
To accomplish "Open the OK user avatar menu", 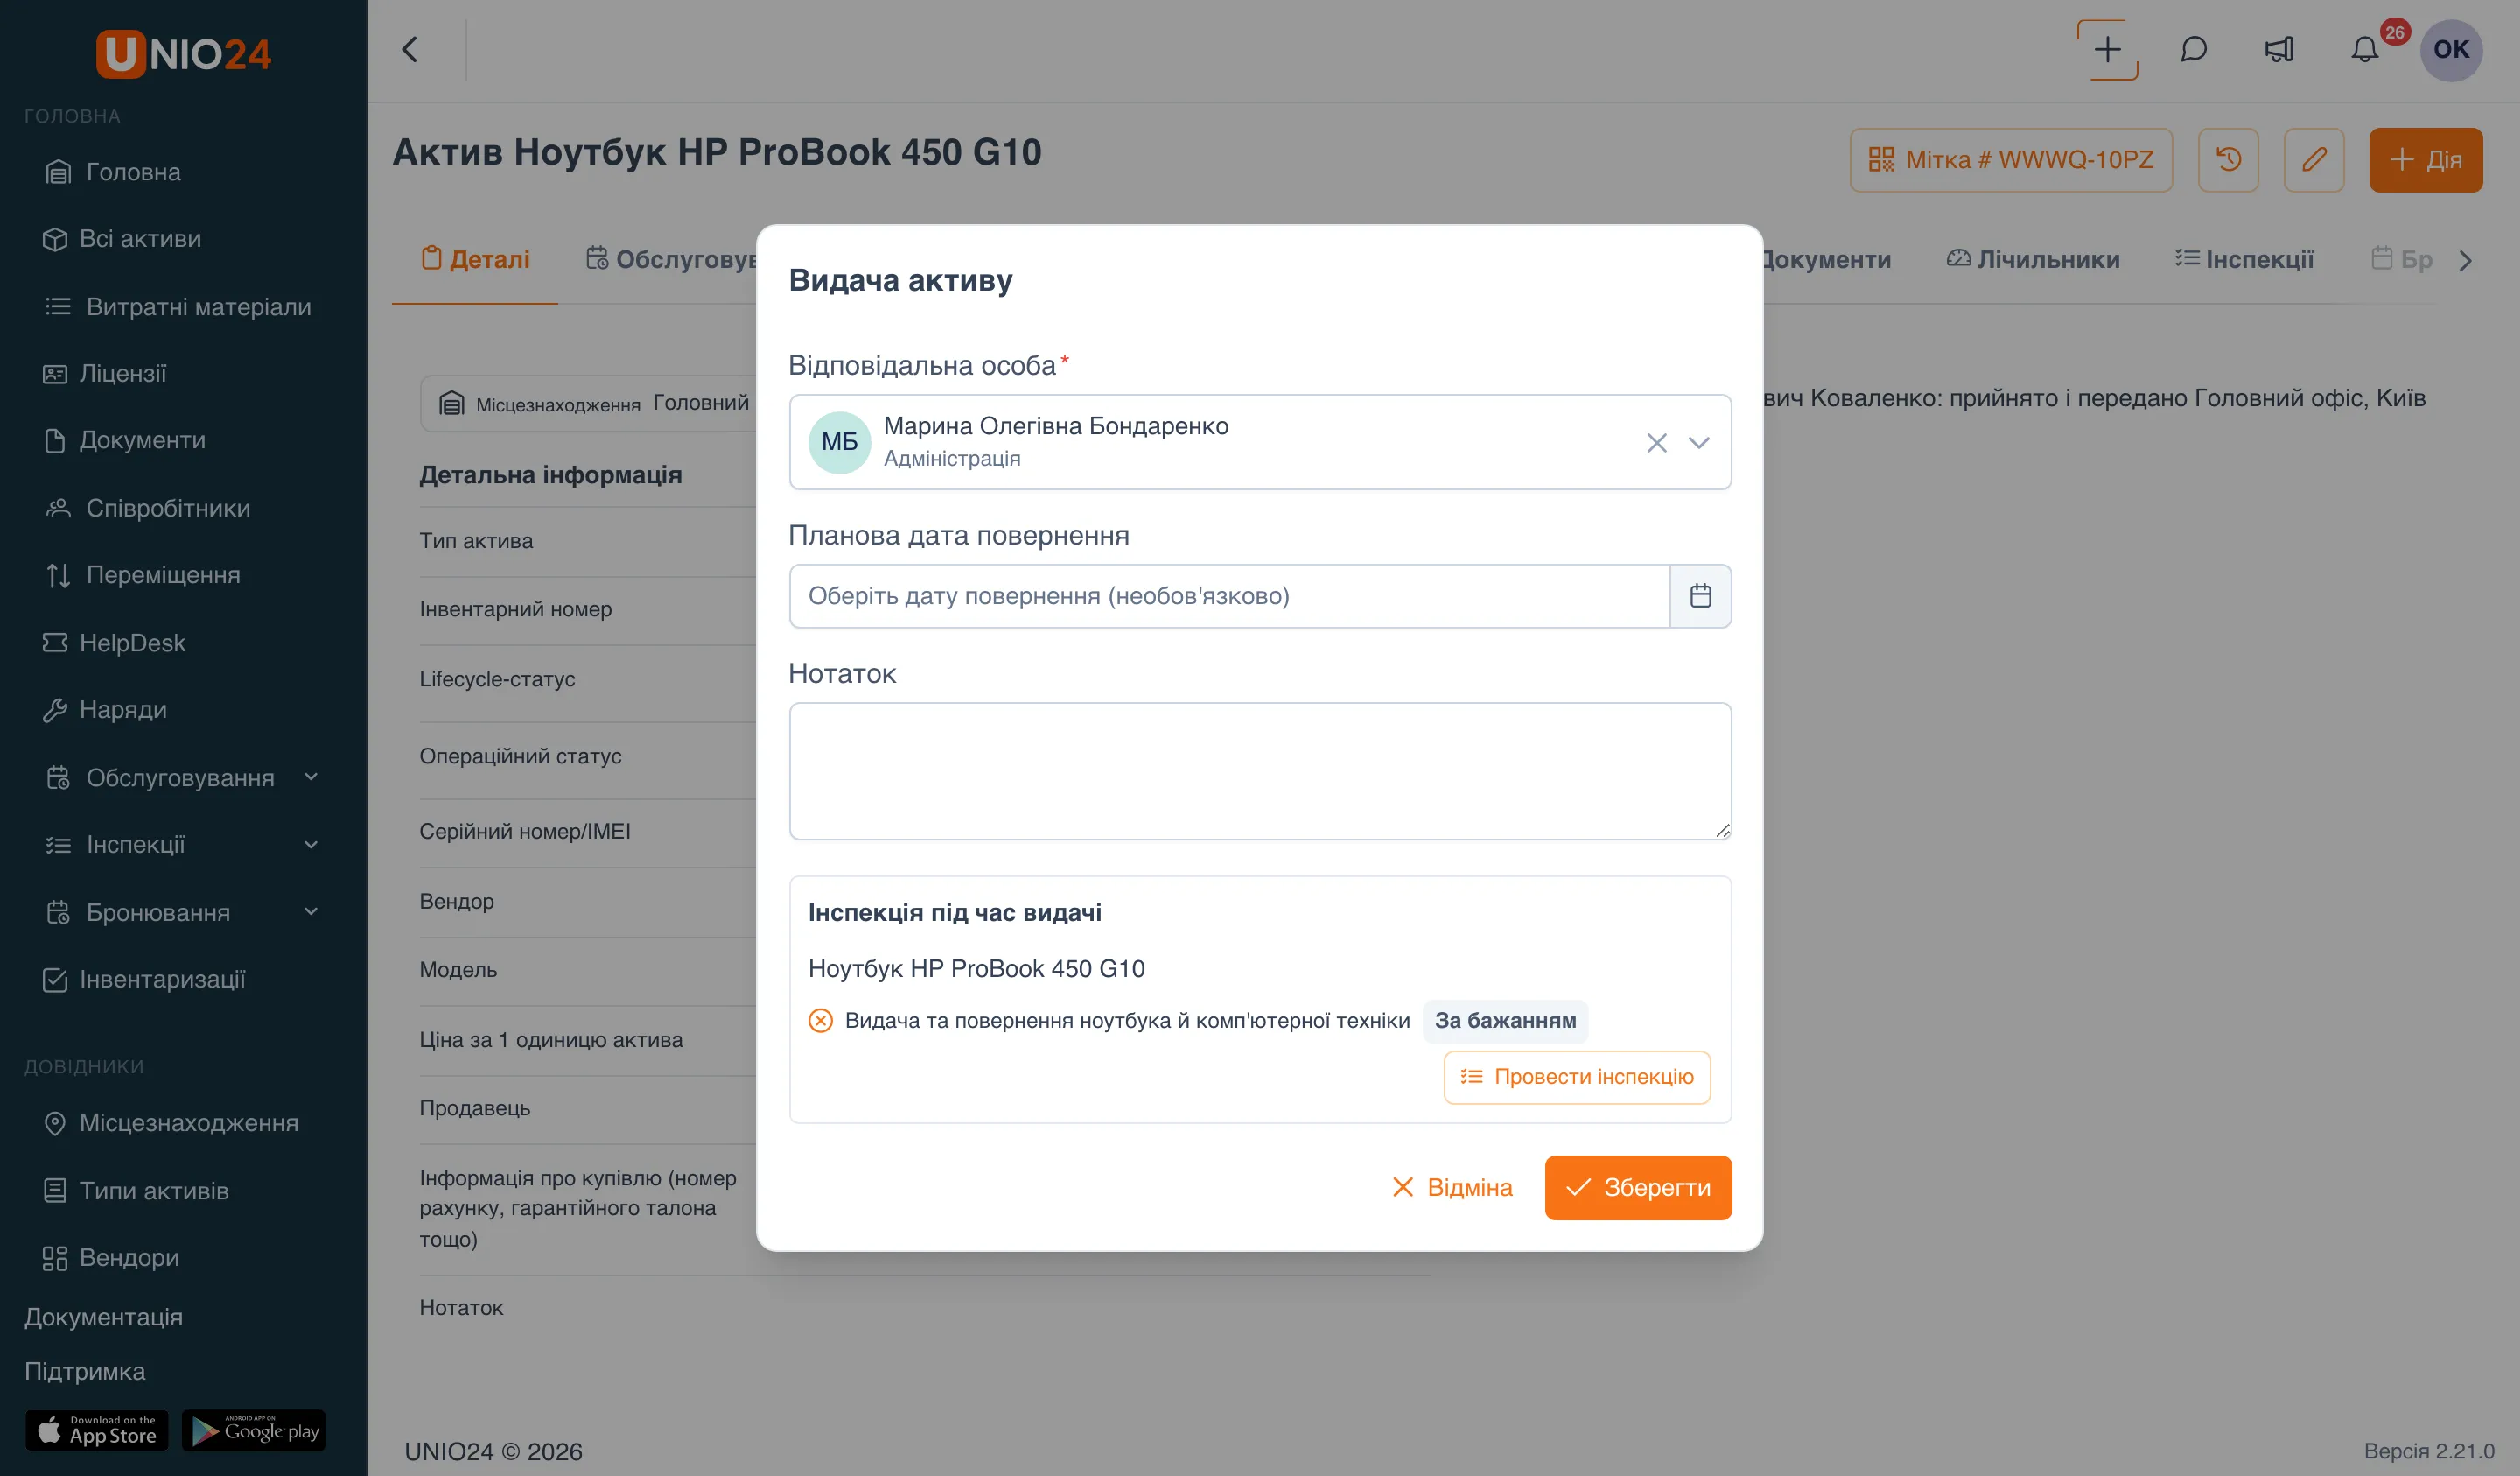I will (x=2451, y=49).
